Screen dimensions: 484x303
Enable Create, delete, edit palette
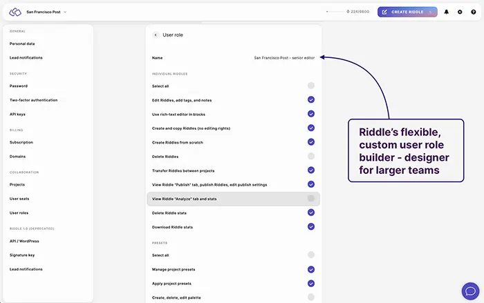coord(311,297)
